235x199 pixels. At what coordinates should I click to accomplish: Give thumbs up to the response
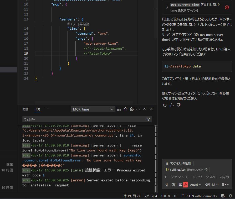tap(172, 106)
